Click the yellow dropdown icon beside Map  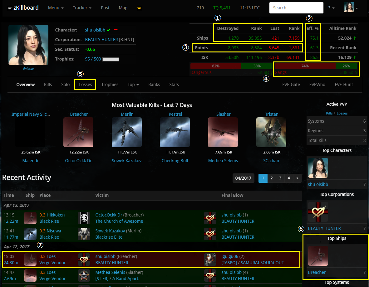(139, 8)
